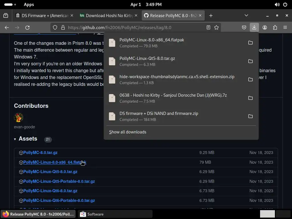
Task: Open the Firefox hamburger menu
Action: pyautogui.click(x=285, y=28)
